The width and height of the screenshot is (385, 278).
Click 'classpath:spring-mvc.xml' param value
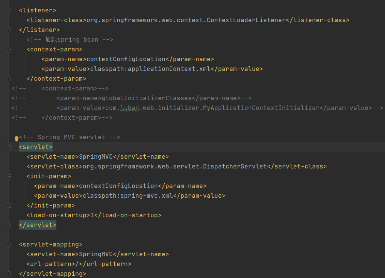pos(128,196)
